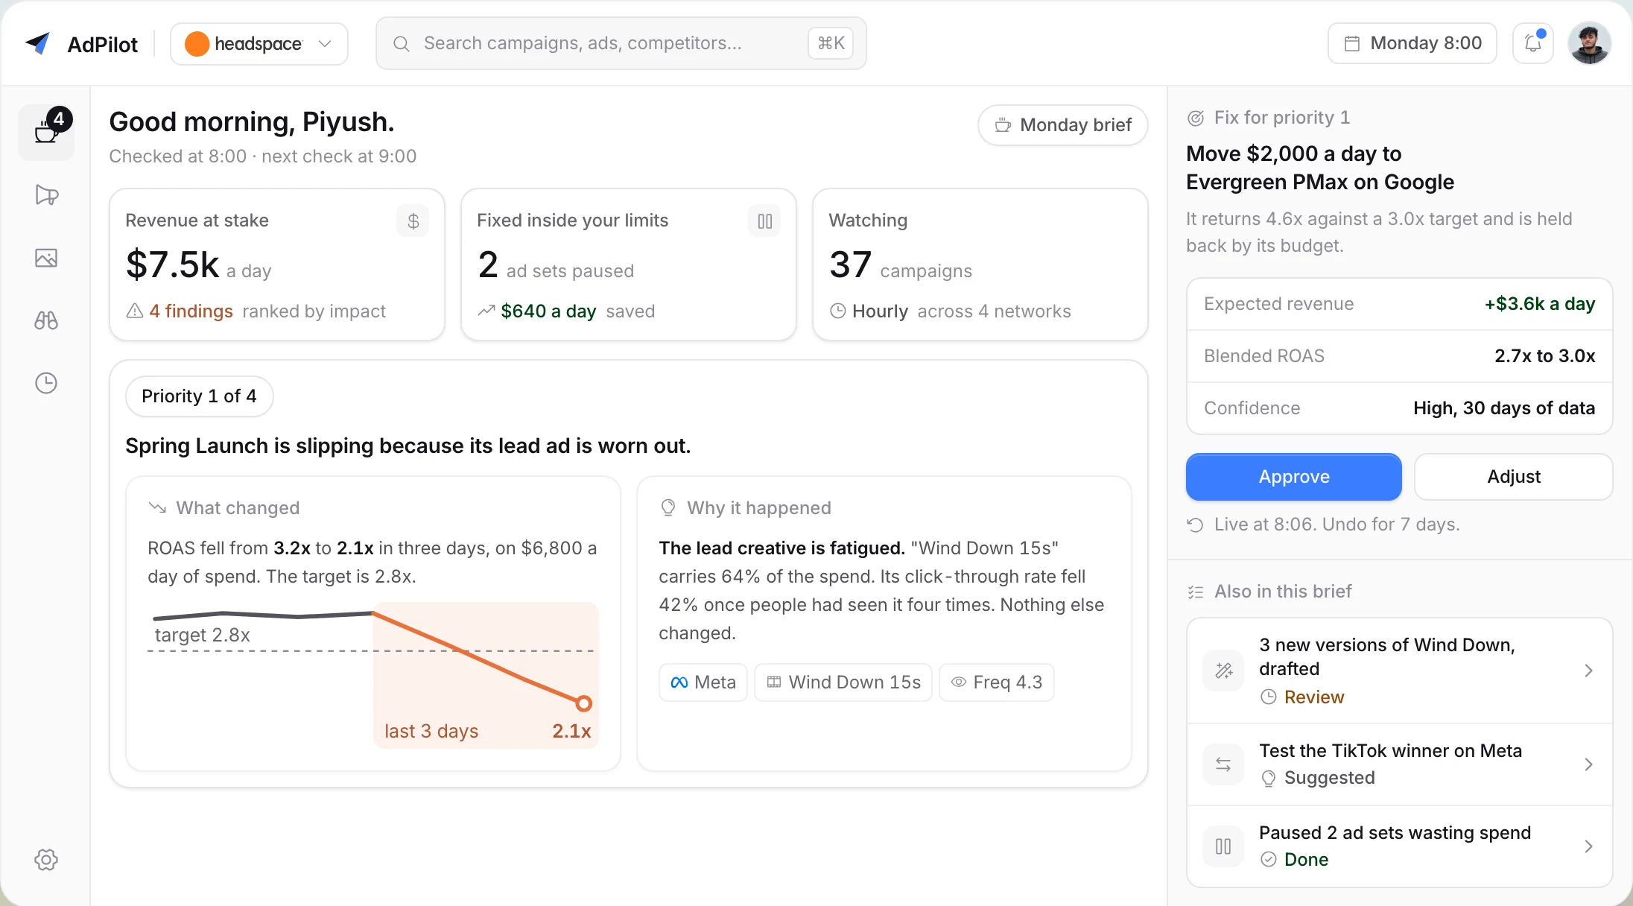The image size is (1633, 906).
Task: Click the "2.7x to 3.0x" Blended ROAS value
Action: pyautogui.click(x=1545, y=356)
